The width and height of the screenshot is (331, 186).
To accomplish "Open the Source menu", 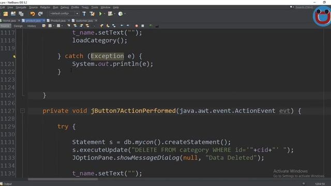I will 33,7.
